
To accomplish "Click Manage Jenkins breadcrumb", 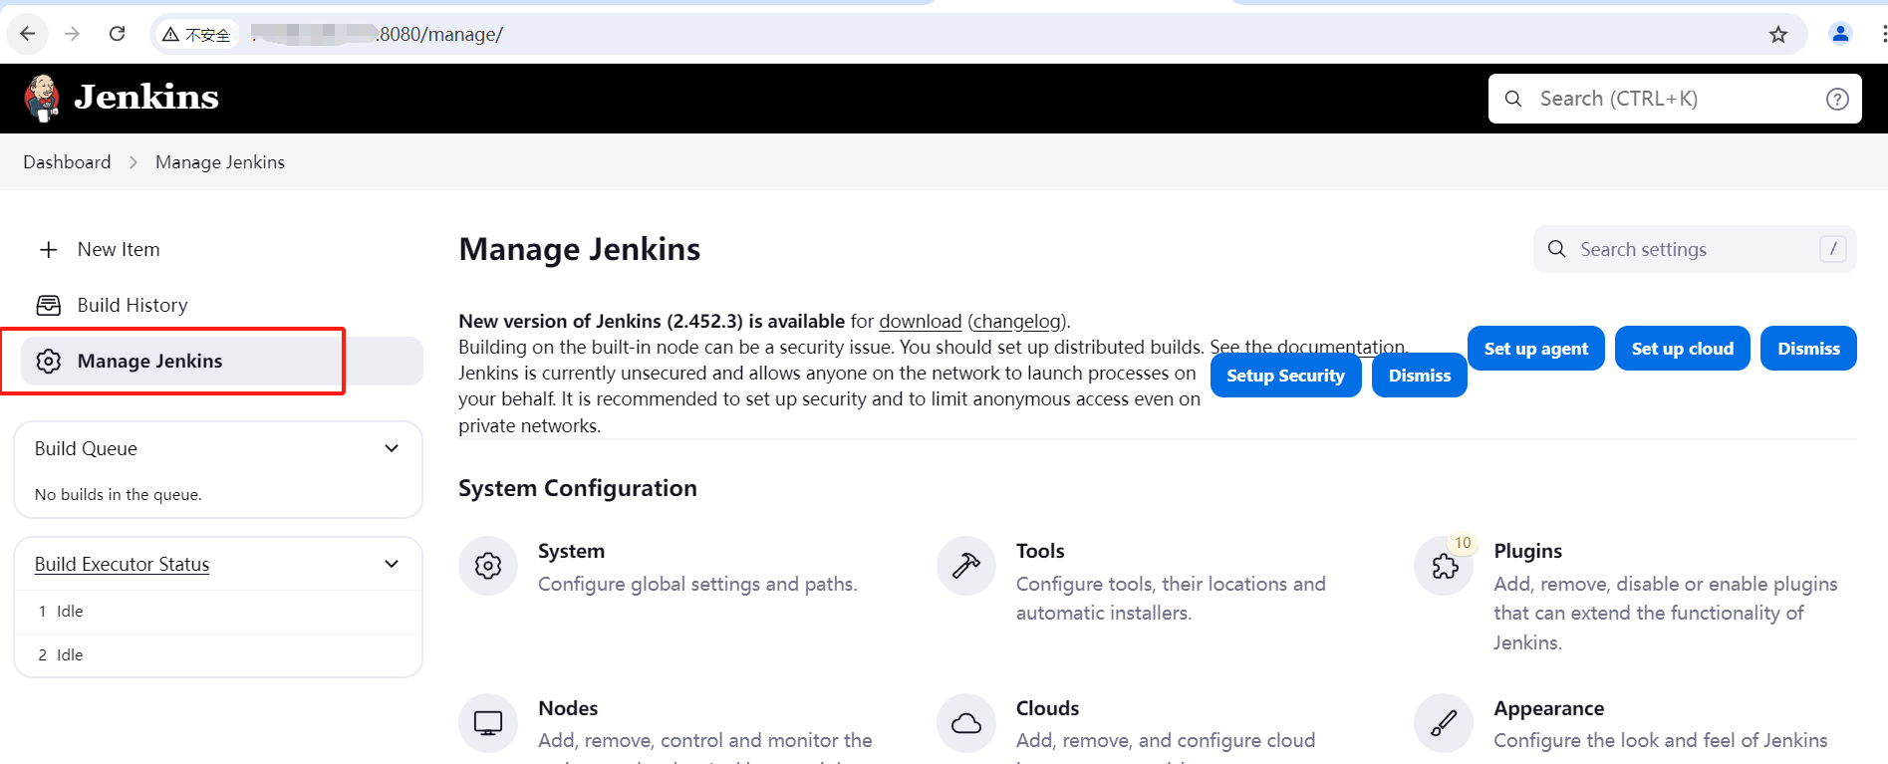I will [220, 161].
